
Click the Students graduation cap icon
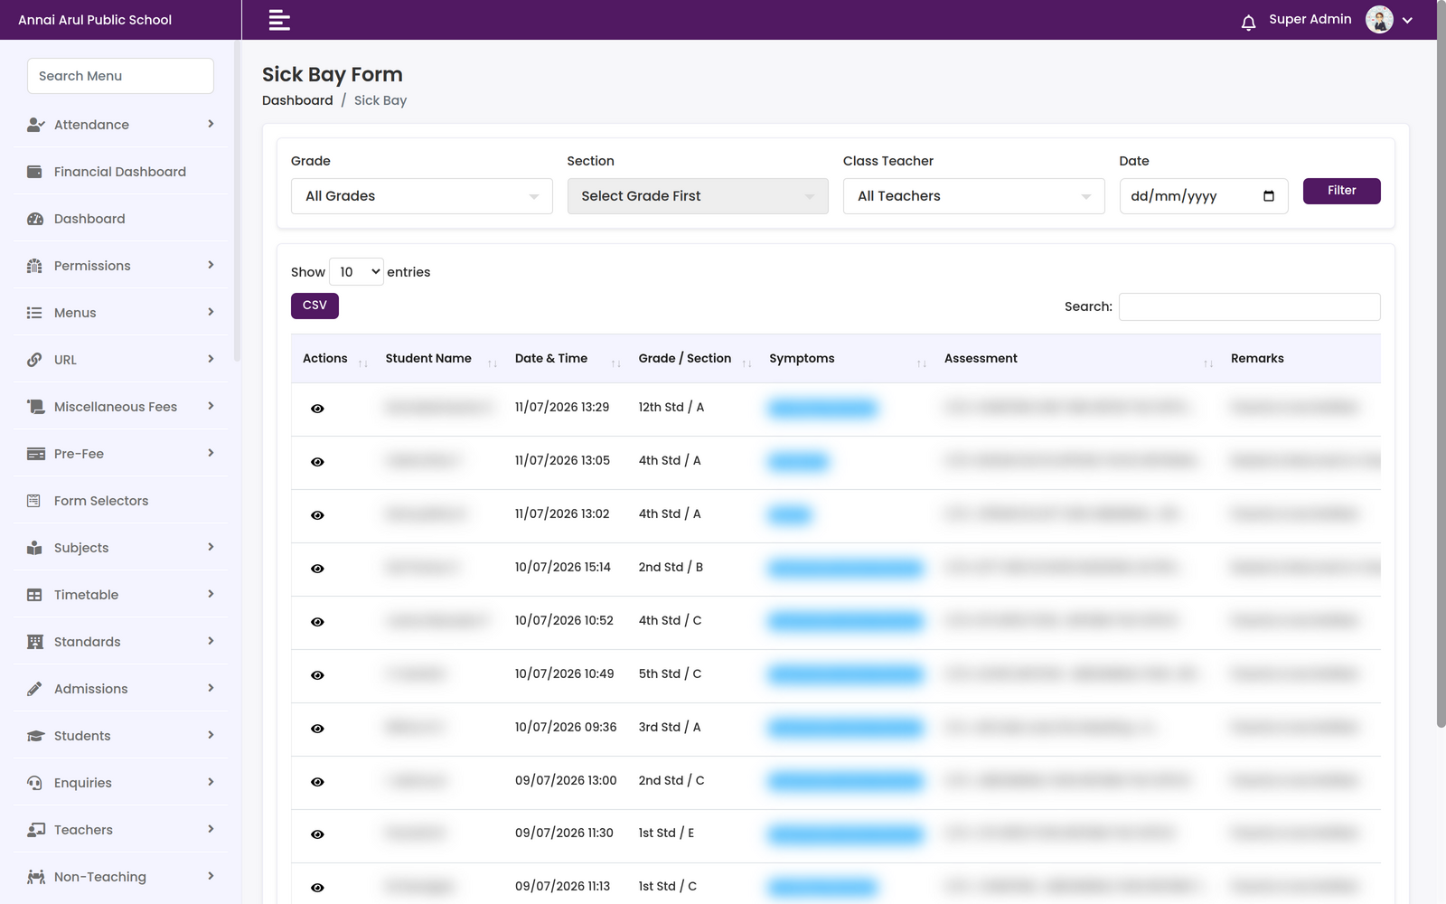[35, 736]
